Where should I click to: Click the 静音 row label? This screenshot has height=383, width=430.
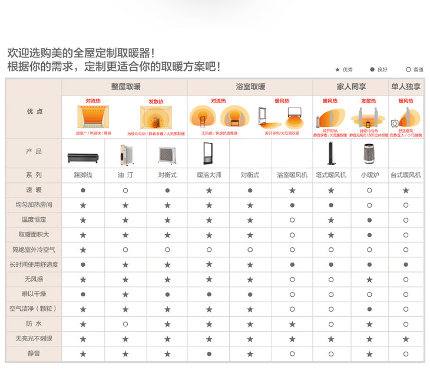[34, 353]
